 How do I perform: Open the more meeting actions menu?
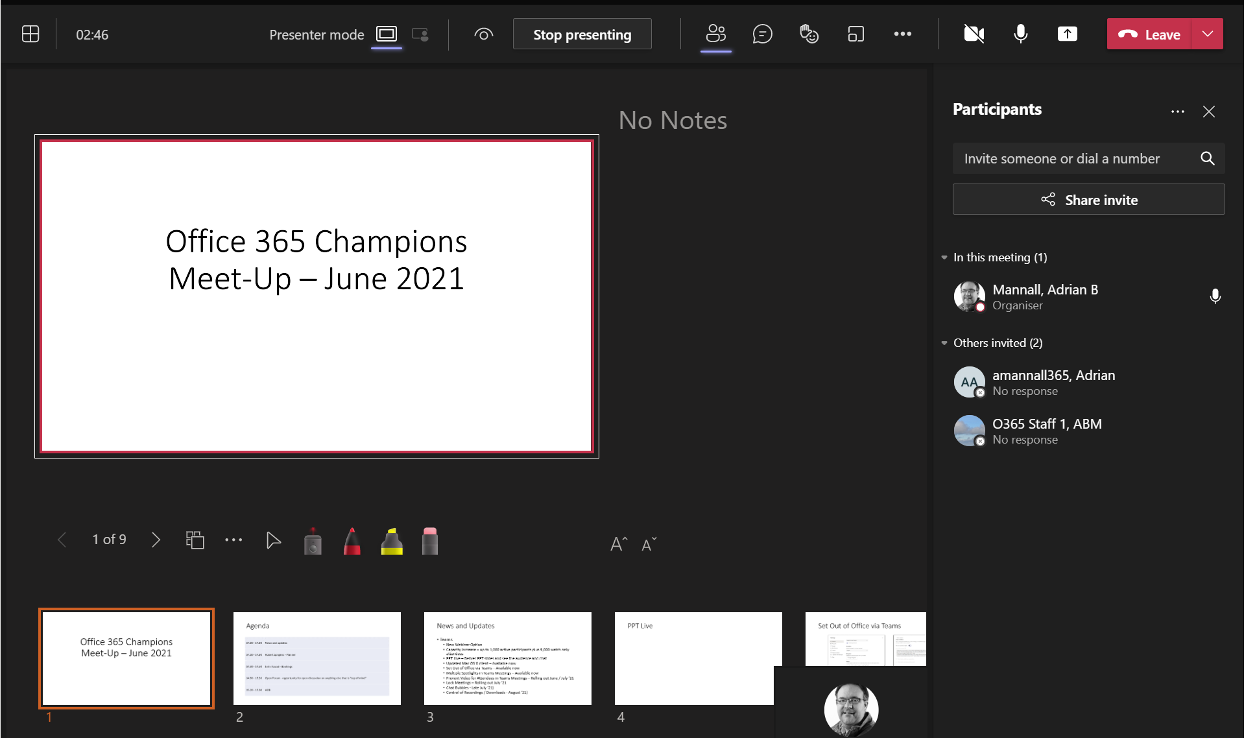903,34
